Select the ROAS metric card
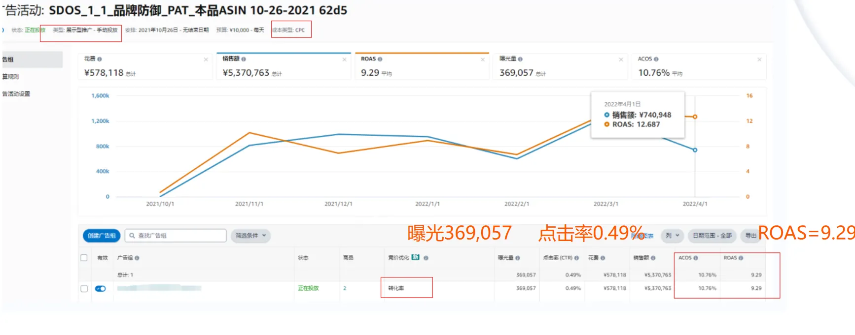This screenshot has width=855, height=335. [422, 66]
